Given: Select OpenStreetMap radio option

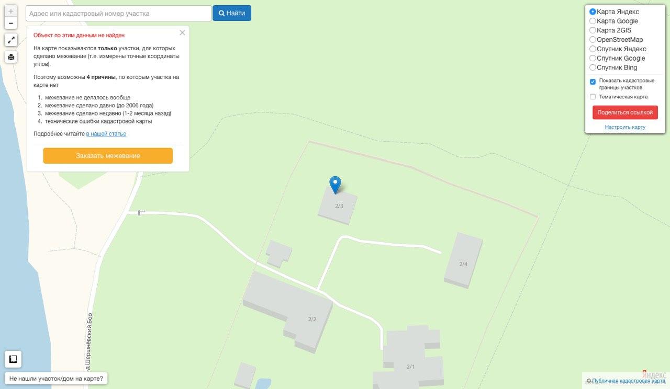Looking at the screenshot, I should [x=593, y=40].
